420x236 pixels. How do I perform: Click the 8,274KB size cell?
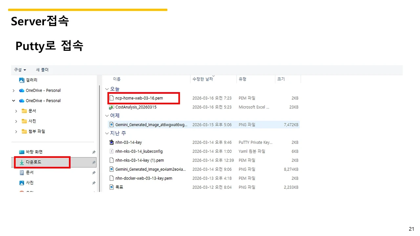(x=291, y=169)
